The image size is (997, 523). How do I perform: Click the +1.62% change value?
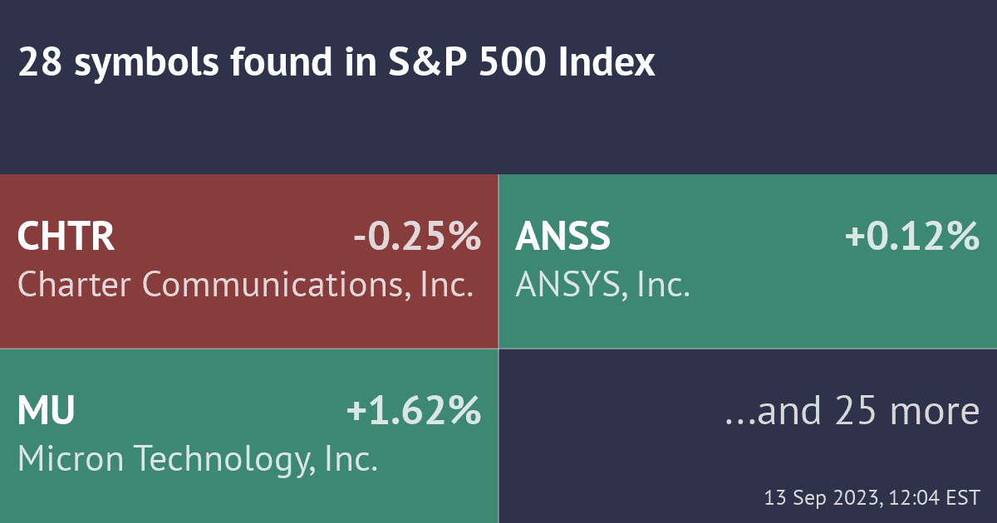point(414,411)
